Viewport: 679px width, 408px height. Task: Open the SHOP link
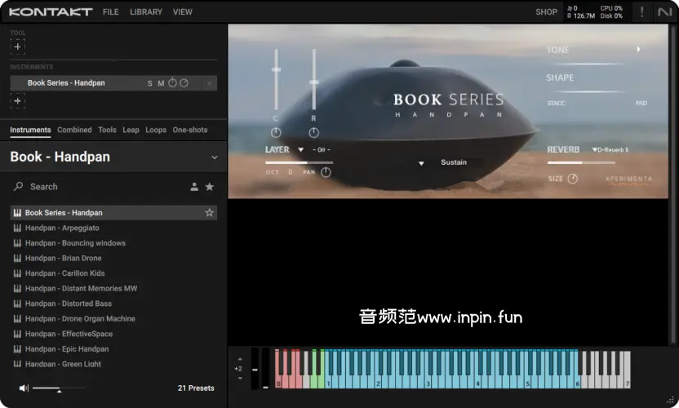pos(546,12)
